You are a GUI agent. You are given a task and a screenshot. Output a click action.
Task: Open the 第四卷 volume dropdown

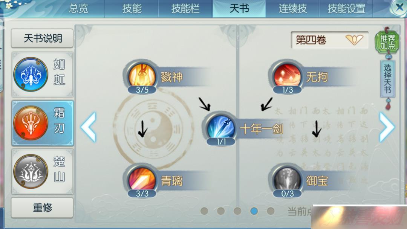pyautogui.click(x=330, y=40)
